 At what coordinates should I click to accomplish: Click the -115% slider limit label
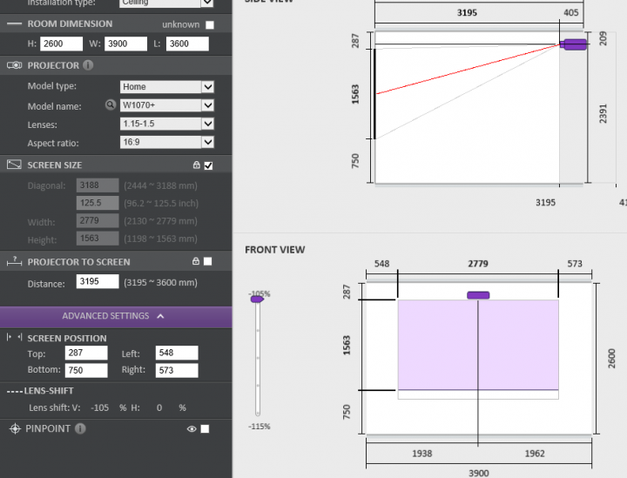pyautogui.click(x=260, y=427)
